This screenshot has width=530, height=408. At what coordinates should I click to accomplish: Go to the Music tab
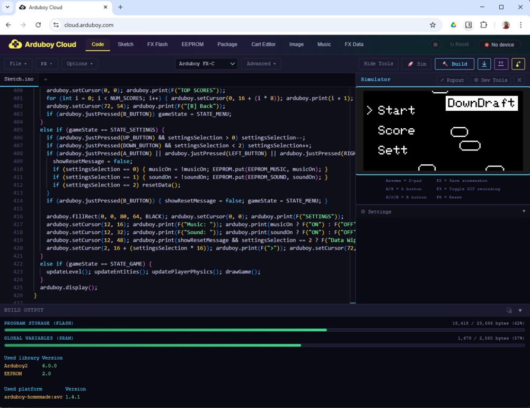(324, 45)
